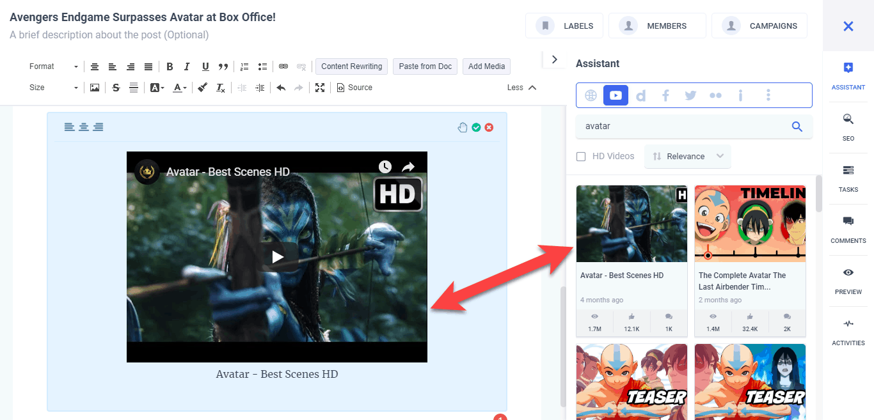Toggle bold formatting
The width and height of the screenshot is (874, 420).
point(170,66)
